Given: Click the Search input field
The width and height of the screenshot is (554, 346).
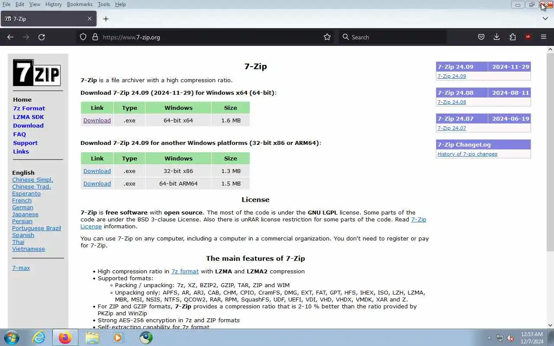Looking at the screenshot, I should point(393,37).
